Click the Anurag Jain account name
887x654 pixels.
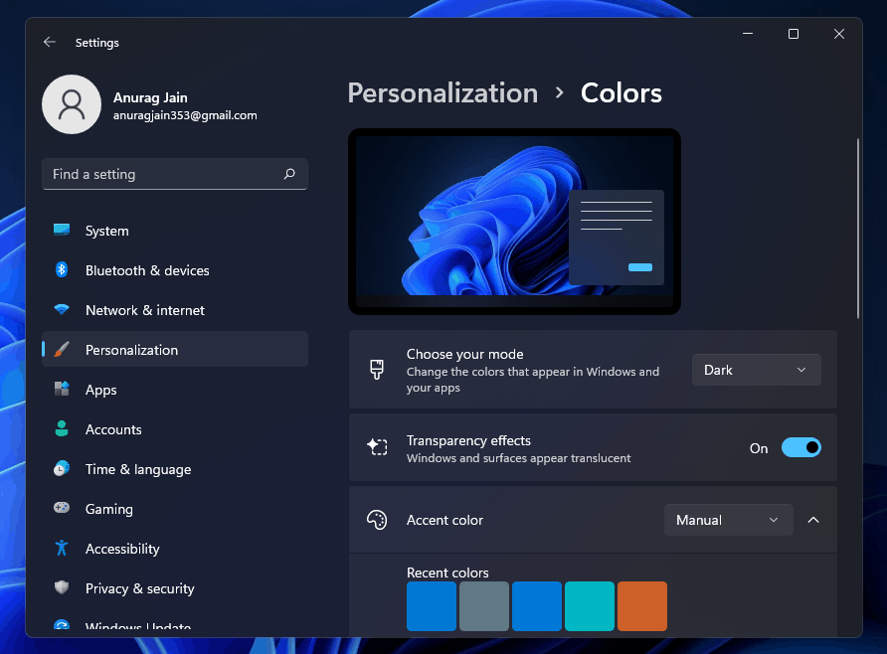pyautogui.click(x=150, y=97)
